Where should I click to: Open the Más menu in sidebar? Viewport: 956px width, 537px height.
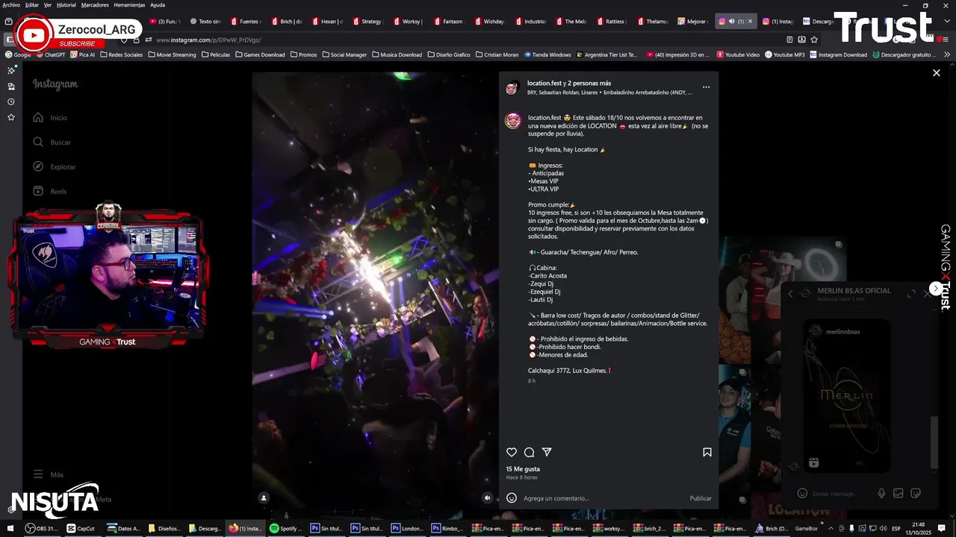[x=49, y=474]
